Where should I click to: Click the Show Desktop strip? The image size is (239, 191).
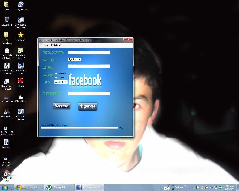[238, 188]
